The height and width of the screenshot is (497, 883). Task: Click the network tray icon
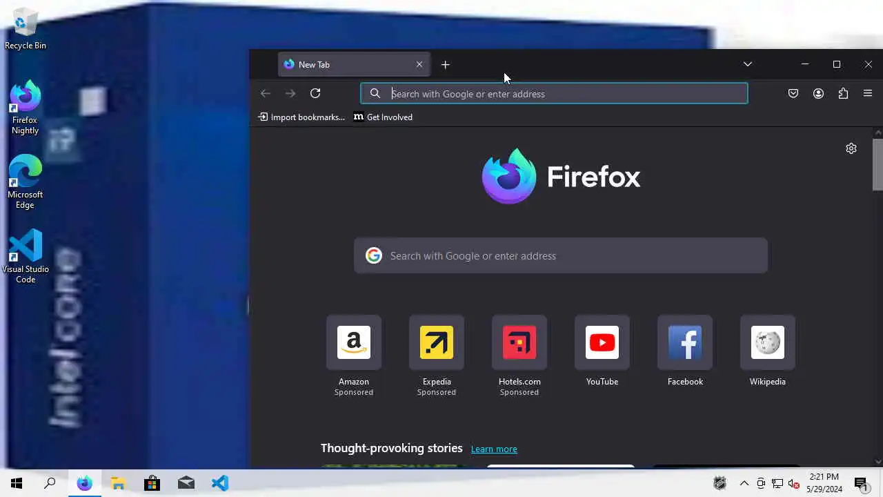777,483
